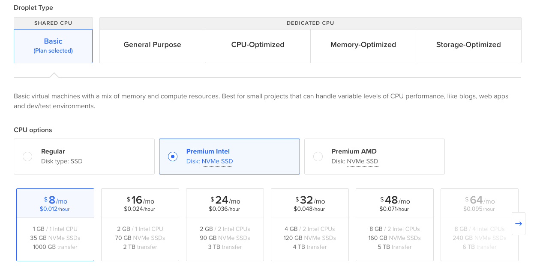Screen dimensions: 540x266
Task: Choose the Memory-Optimized droplet type
Action: coord(363,45)
